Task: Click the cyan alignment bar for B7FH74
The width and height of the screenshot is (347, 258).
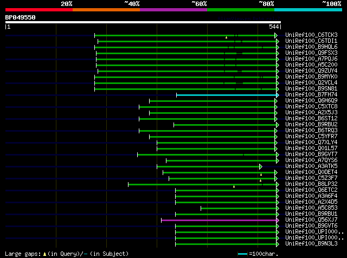Action: [x=226, y=95]
